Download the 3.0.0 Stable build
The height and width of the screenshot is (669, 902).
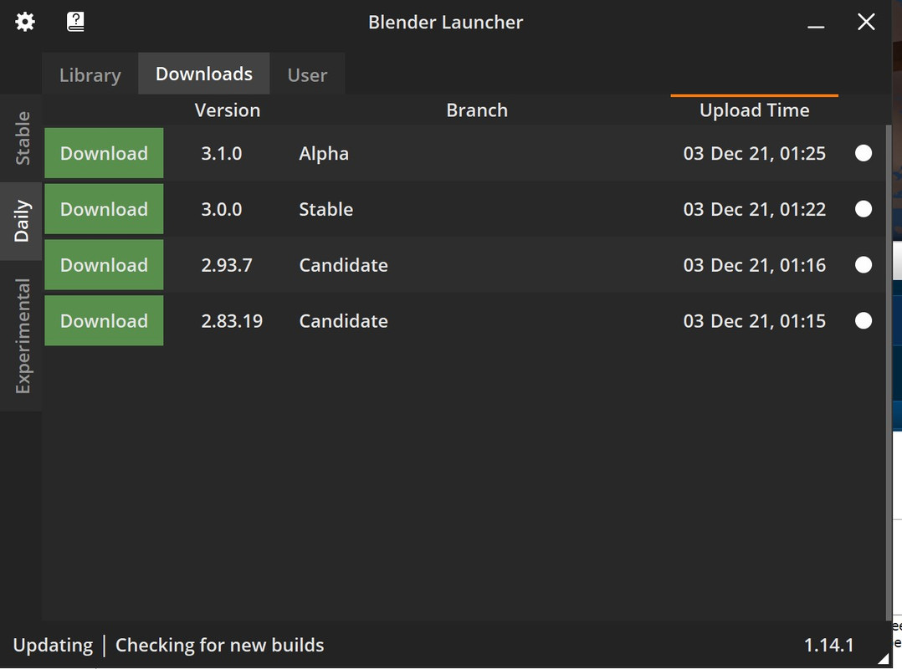pyautogui.click(x=104, y=208)
